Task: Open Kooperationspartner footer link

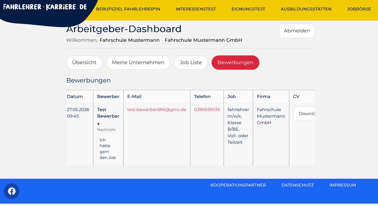Action: pos(238,185)
